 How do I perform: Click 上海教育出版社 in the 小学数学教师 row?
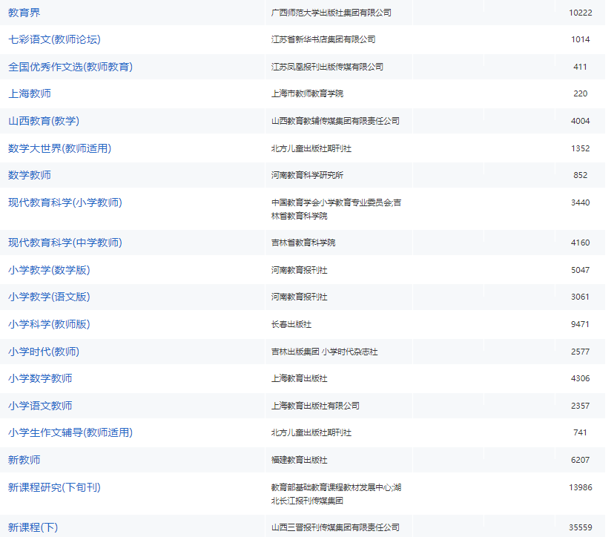point(299,378)
